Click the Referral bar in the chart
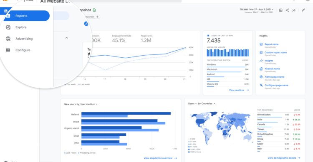The image size is (313, 162). pos(126,113)
